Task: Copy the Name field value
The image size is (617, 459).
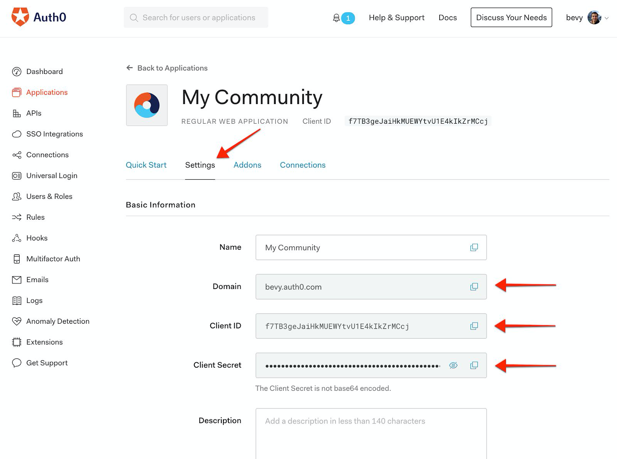Action: [474, 247]
